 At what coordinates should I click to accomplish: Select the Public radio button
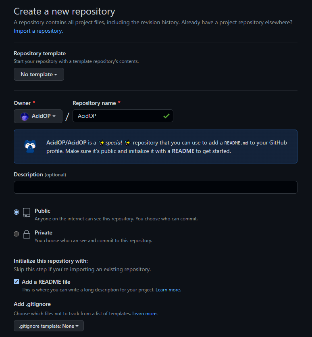pyautogui.click(x=17, y=212)
